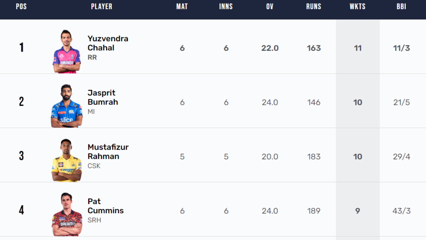The width and height of the screenshot is (426, 240).
Task: Click Jasprit Bumrah's player photo
Action: (x=67, y=106)
